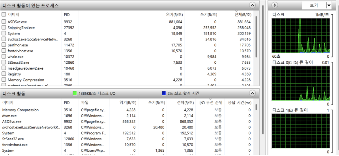Select the msedgewebview2.exe process name

[x=26, y=68]
